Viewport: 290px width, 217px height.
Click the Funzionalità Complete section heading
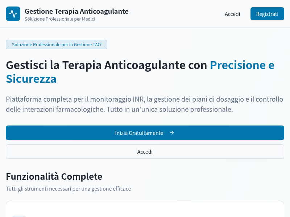[54, 176]
